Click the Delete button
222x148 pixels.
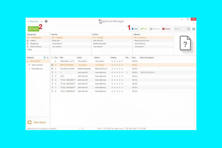[166, 29]
